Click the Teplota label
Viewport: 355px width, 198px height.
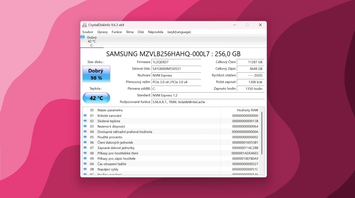[x=96, y=88]
